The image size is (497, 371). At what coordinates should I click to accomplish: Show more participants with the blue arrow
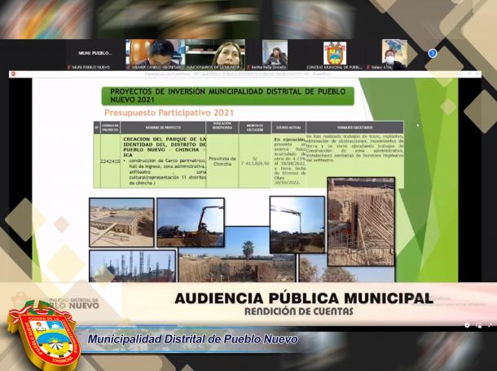tap(432, 53)
